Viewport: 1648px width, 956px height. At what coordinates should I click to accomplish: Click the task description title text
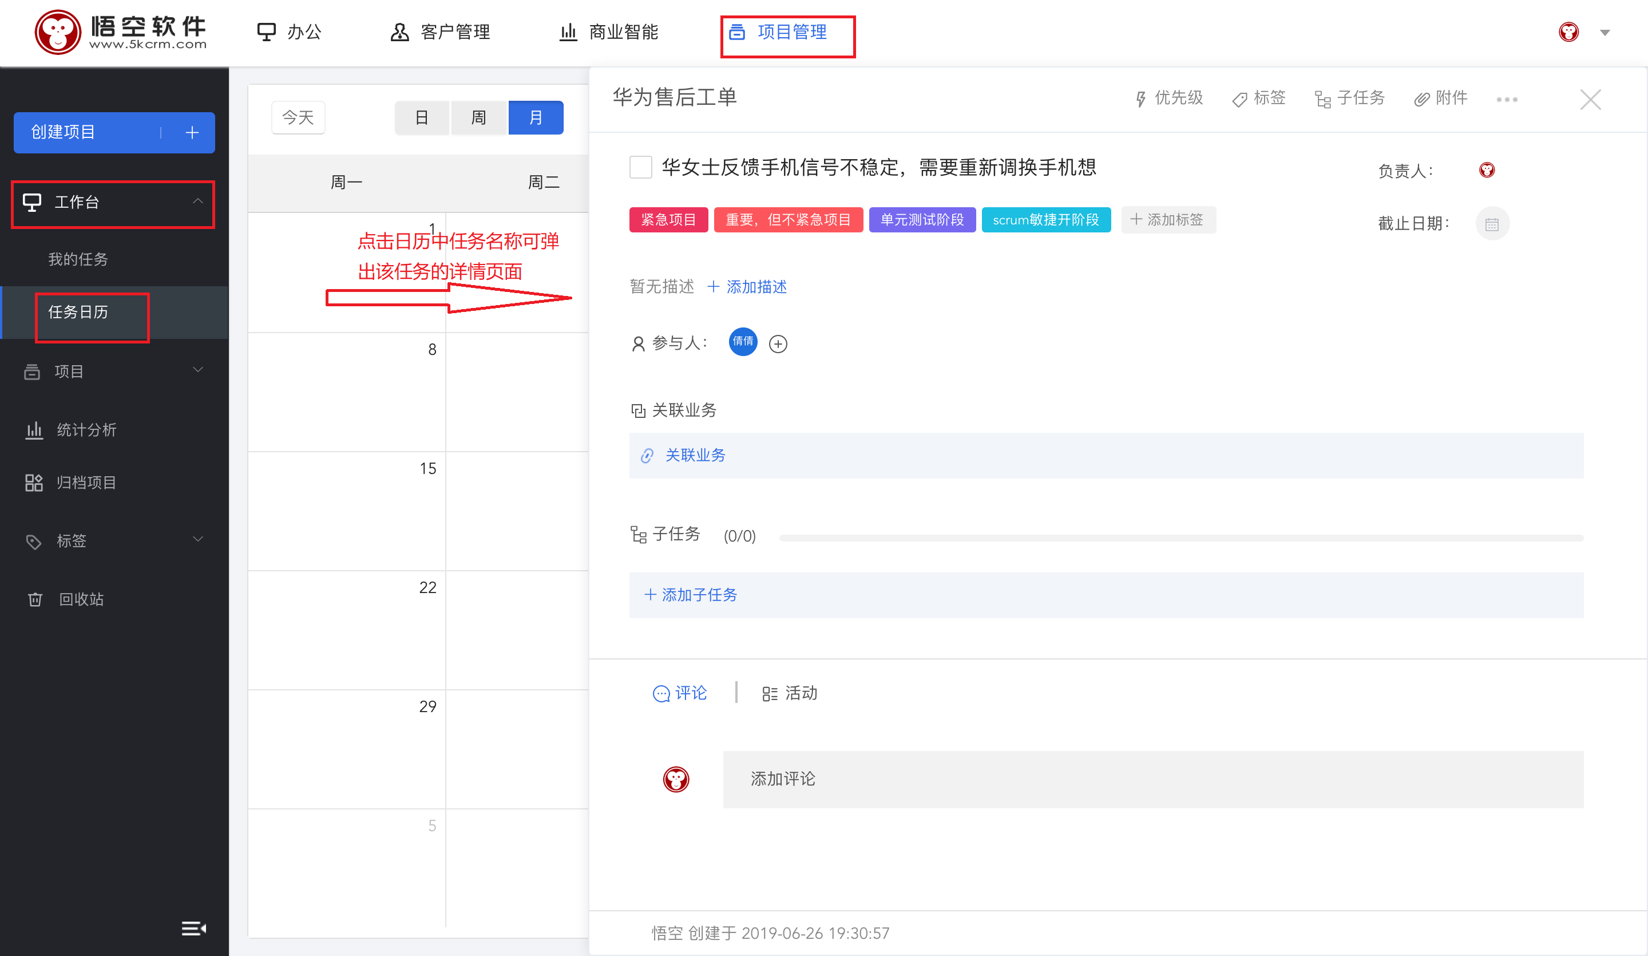[x=878, y=168]
